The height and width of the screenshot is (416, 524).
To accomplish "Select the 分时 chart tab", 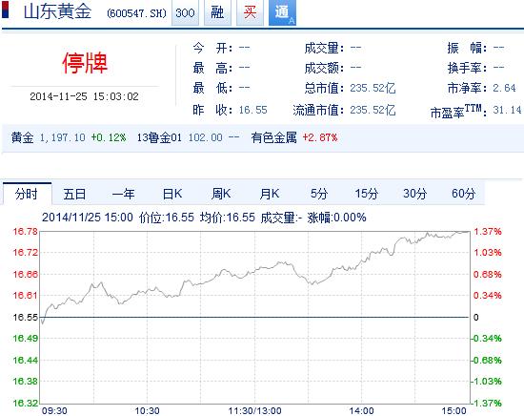I will tap(27, 194).
